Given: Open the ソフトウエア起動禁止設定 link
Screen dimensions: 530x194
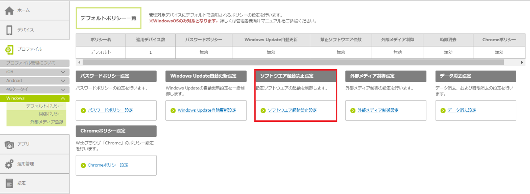Looking at the screenshot, I should point(292,110).
